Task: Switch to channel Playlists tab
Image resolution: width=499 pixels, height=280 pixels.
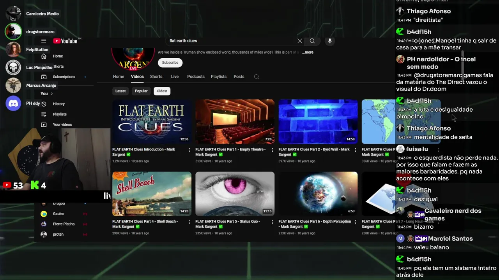Action: (219, 77)
